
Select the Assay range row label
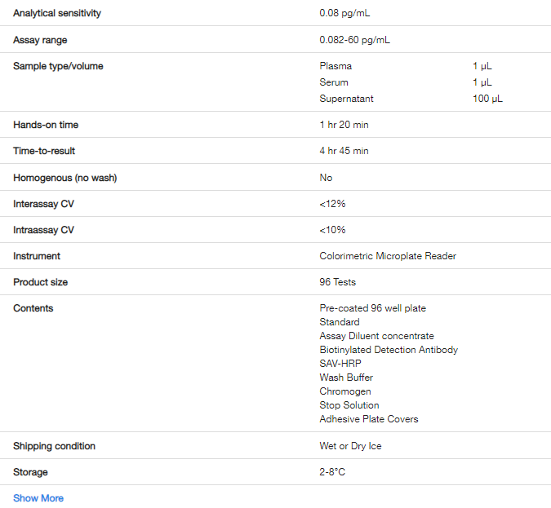pyautogui.click(x=40, y=40)
